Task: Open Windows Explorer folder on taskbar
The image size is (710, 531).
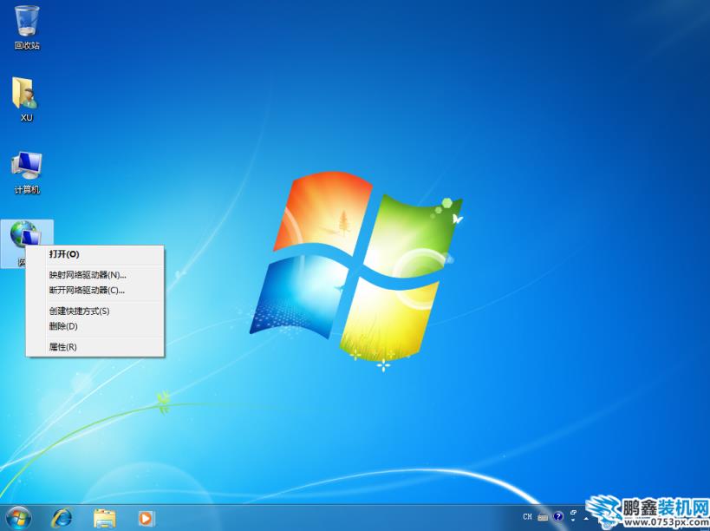Action: [105, 518]
